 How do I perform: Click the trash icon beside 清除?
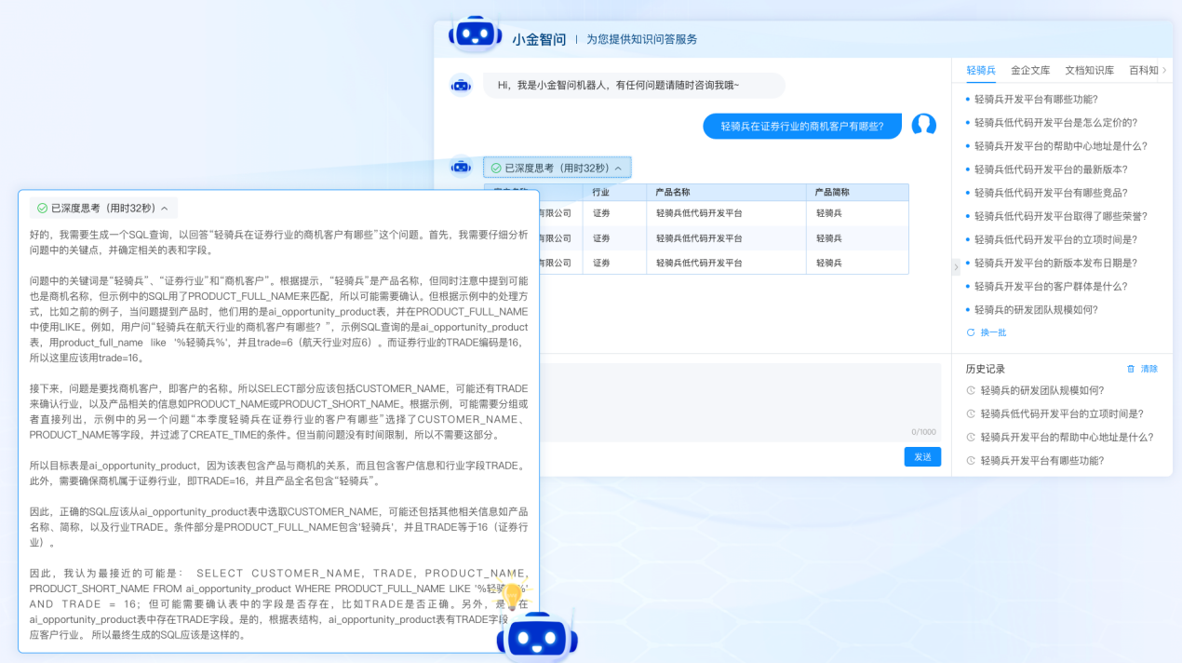(1131, 369)
